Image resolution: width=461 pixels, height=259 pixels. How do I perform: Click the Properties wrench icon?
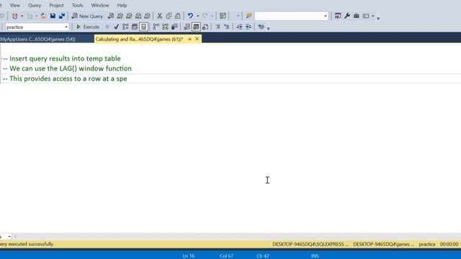(347, 16)
